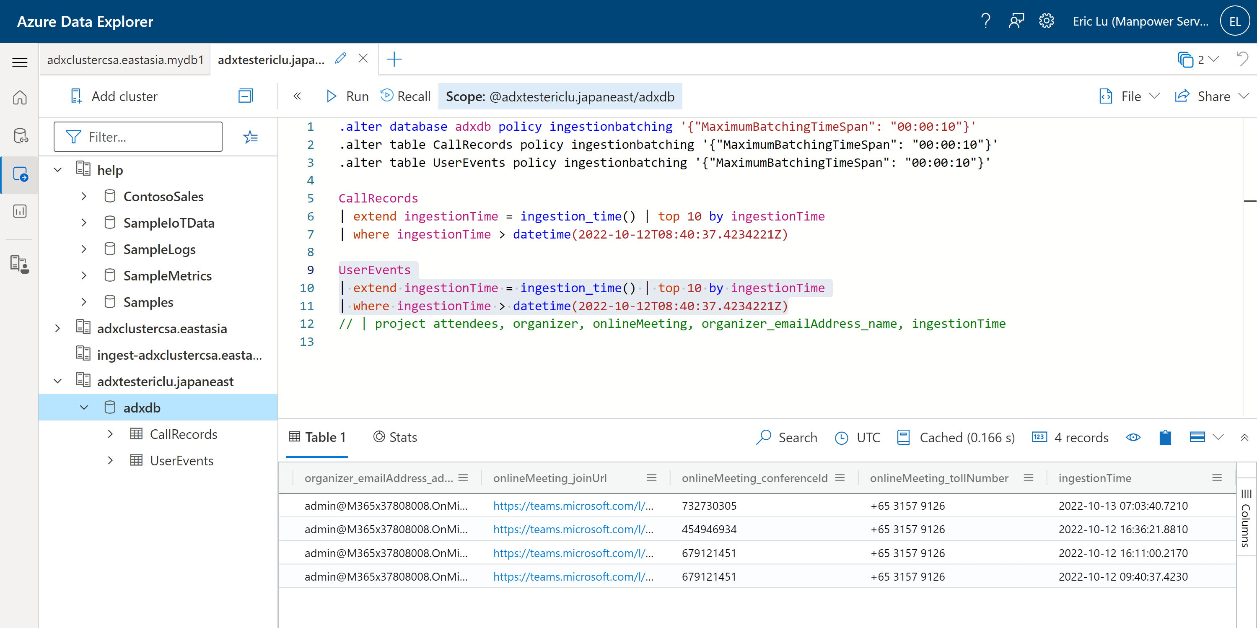Rename tab using the pencil icon
Screen dimensions: 1257x628
341,59
